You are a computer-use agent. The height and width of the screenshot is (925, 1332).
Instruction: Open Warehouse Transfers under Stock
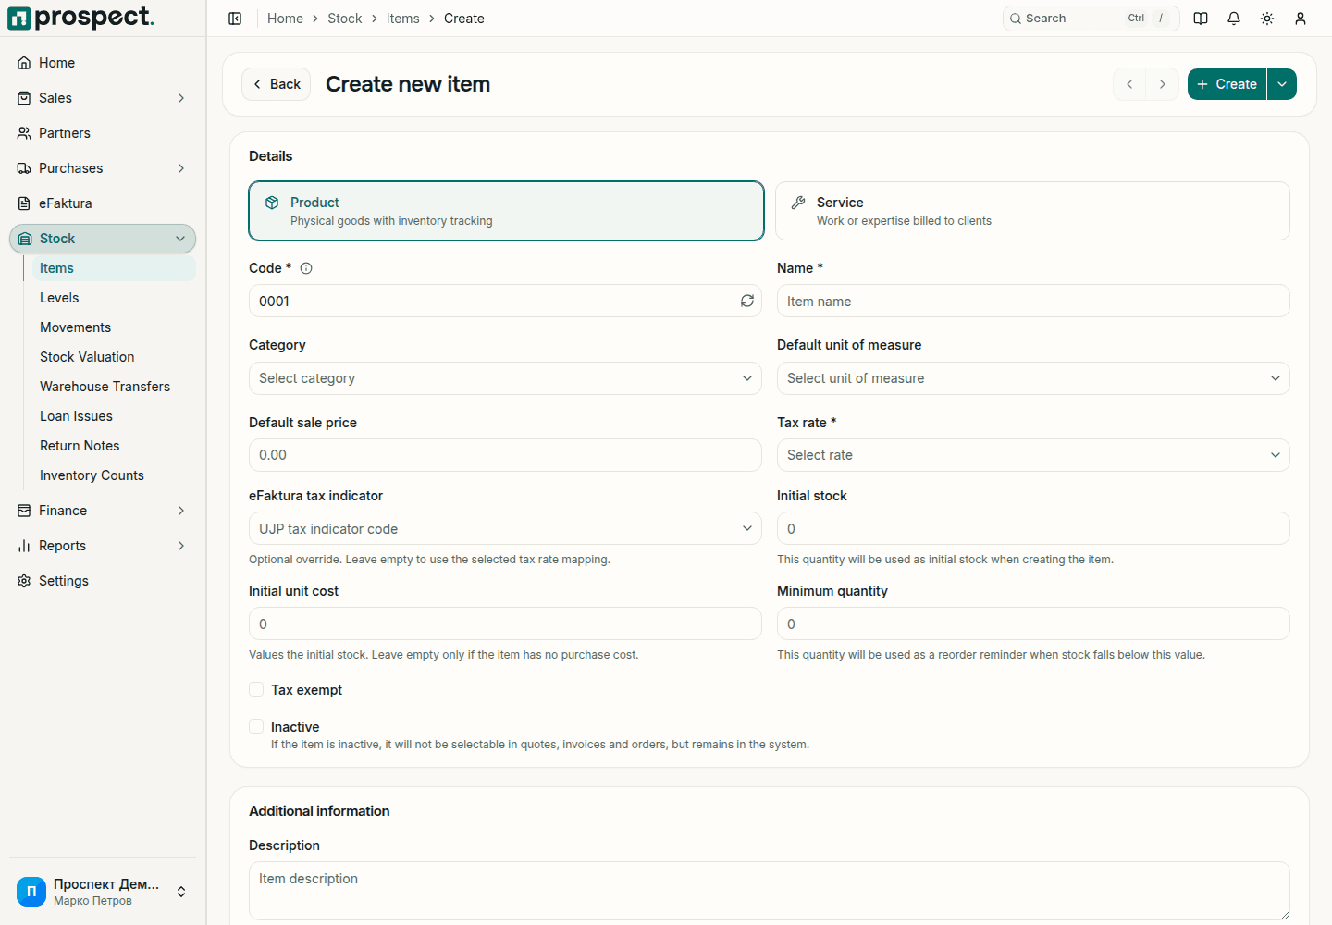click(x=114, y=387)
